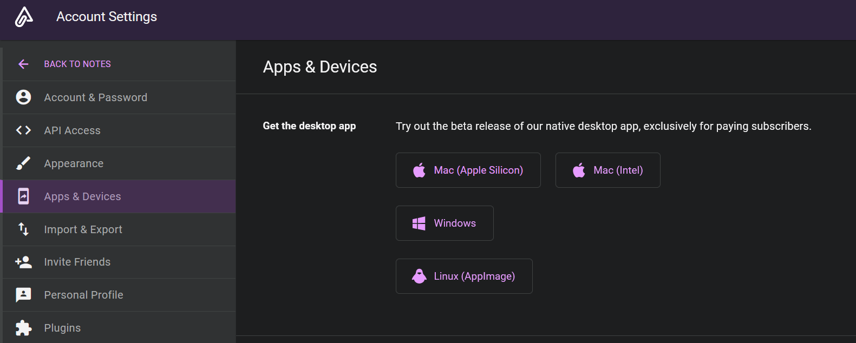856x343 pixels.
Task: Click the beta release description text
Action: click(604, 126)
